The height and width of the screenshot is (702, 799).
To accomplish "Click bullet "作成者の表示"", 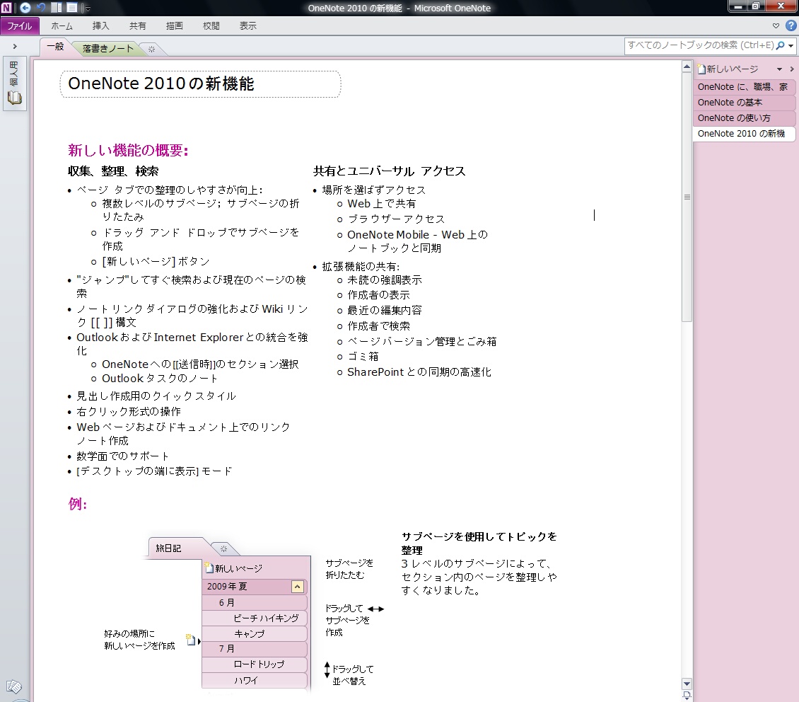I will (x=378, y=295).
